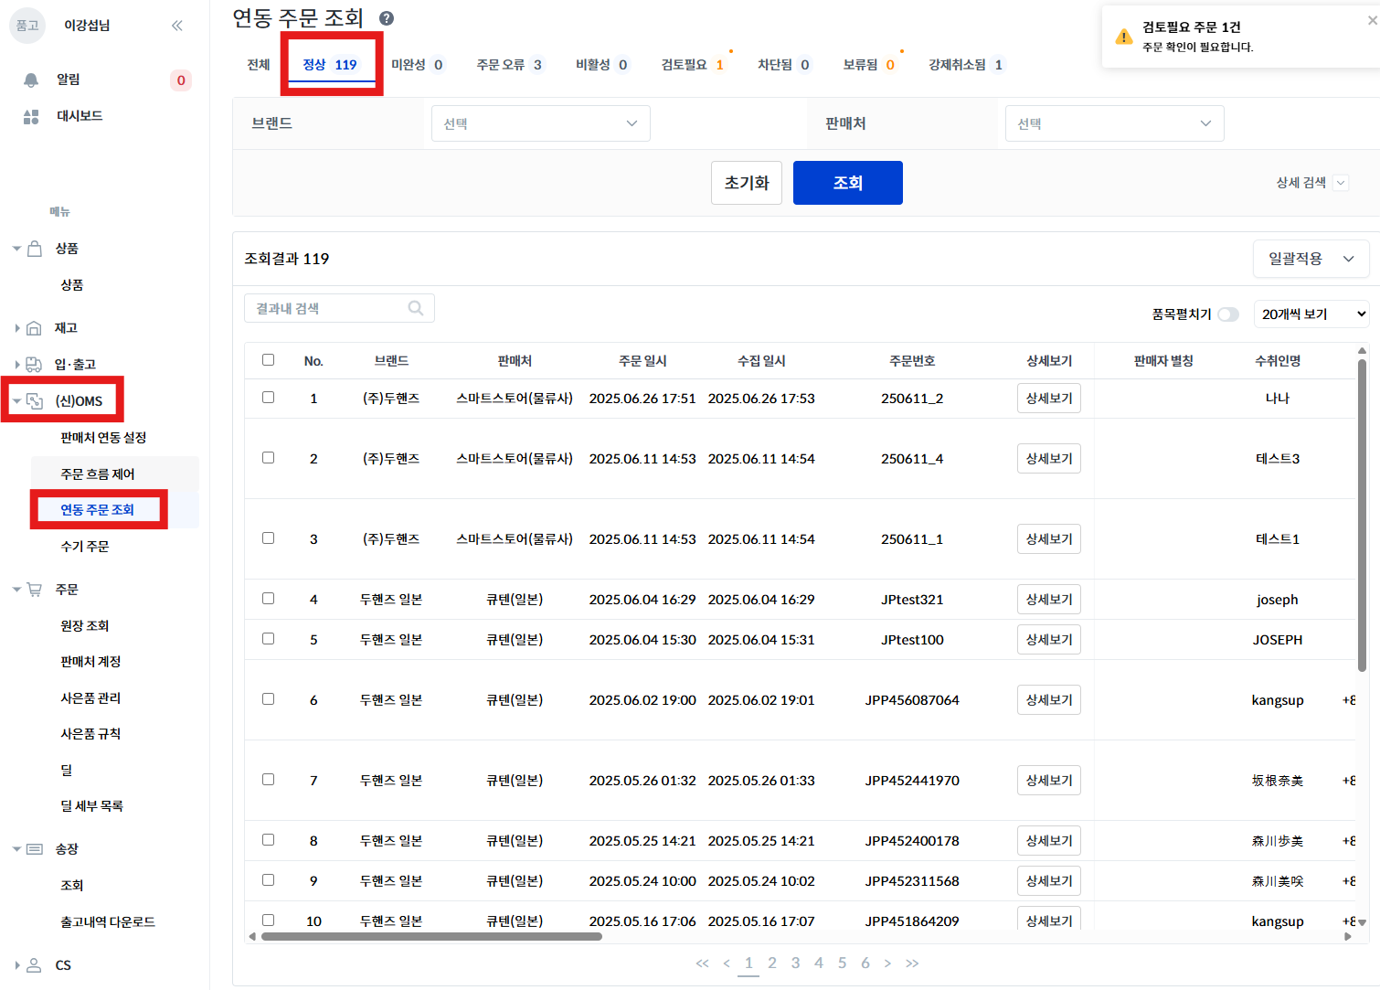Viewport: 1380px width, 990px height.
Task: Switch to the 검토필요 tab
Action: tap(693, 65)
